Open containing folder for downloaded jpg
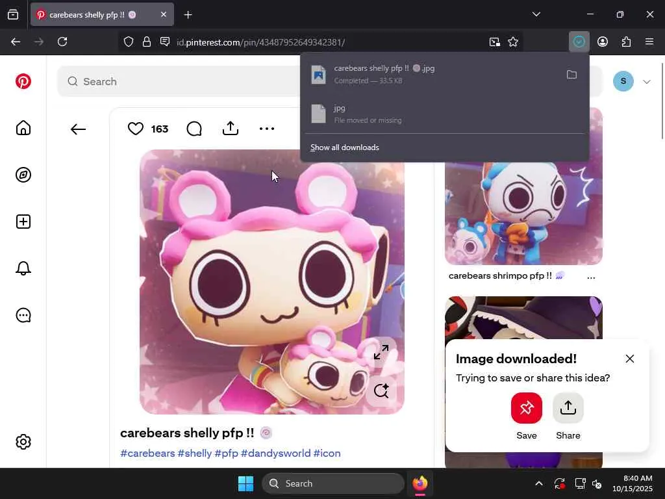 pos(571,75)
